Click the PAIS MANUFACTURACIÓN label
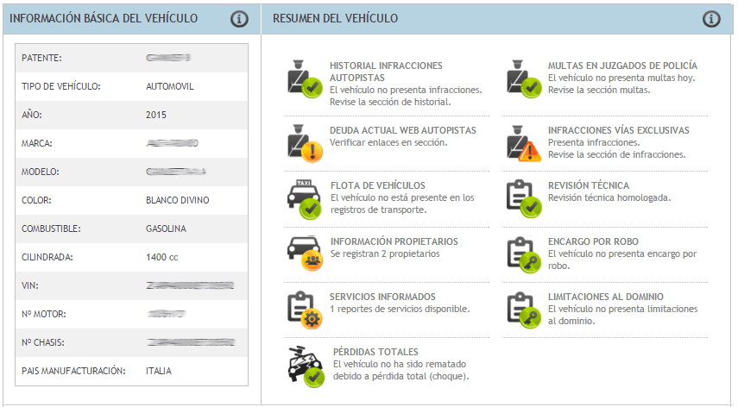Viewport: 738px width, 407px height. click(73, 372)
